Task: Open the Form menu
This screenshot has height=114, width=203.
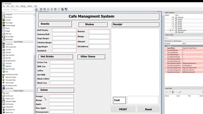Action: tap(12, 6)
